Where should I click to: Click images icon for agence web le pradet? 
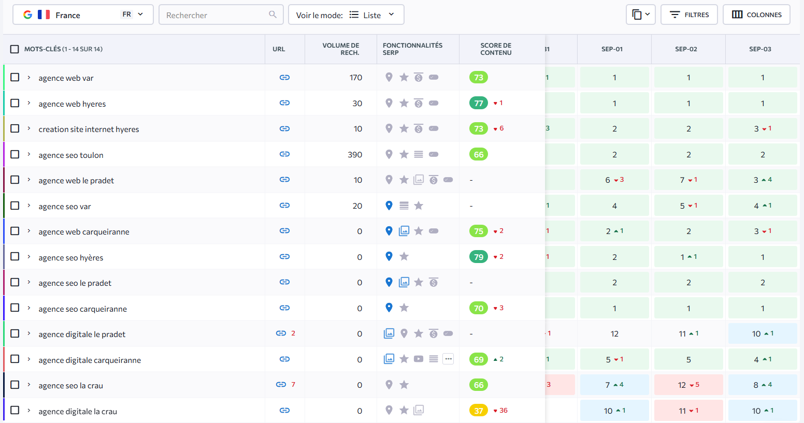tap(419, 180)
